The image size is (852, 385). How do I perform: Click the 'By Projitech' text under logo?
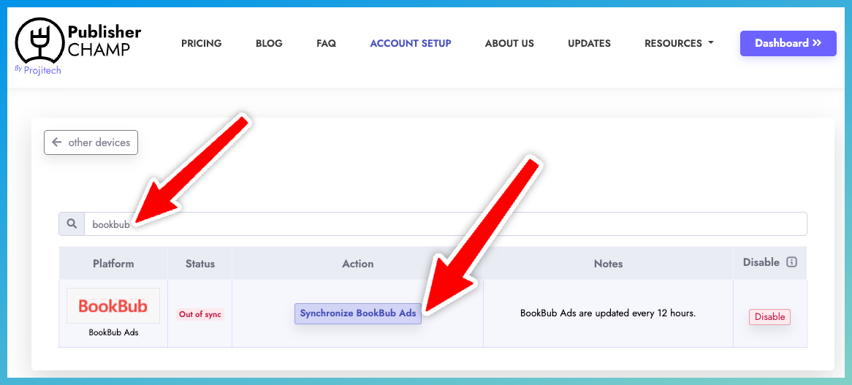(x=38, y=70)
